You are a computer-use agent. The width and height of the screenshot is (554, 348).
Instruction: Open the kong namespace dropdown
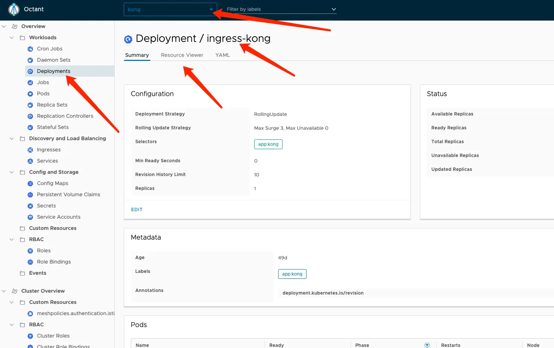coord(170,9)
